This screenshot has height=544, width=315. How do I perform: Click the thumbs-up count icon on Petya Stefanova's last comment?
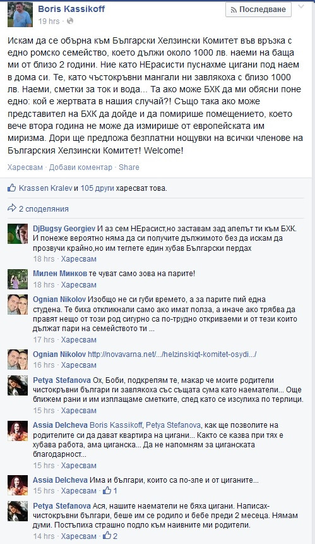[107, 536]
